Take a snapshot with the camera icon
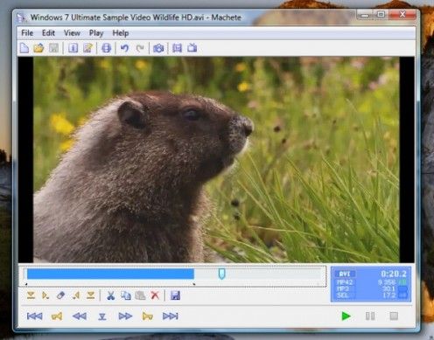The image size is (434, 340). pyautogui.click(x=158, y=48)
